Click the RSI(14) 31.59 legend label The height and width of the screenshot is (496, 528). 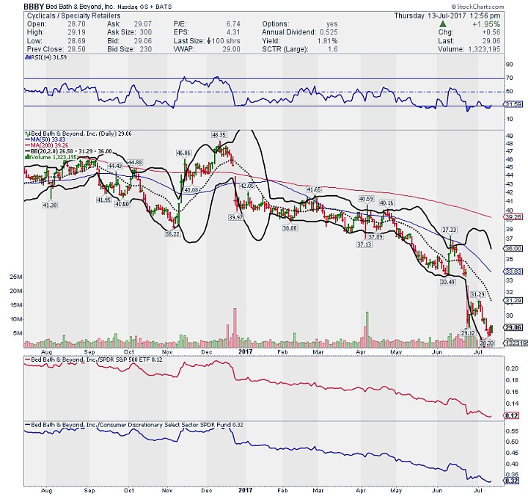click(x=46, y=57)
